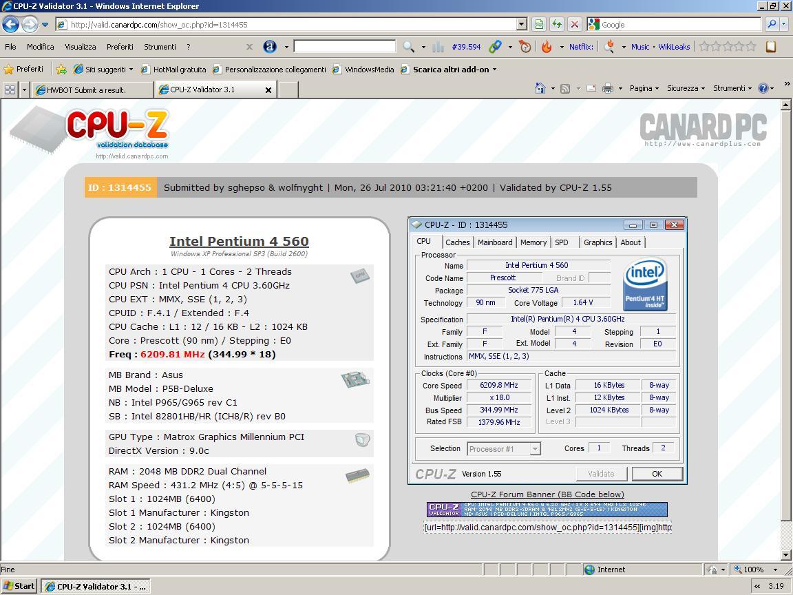Click the Preferiti favorites star button
Viewport: 793px width, 595px height.
point(23,69)
